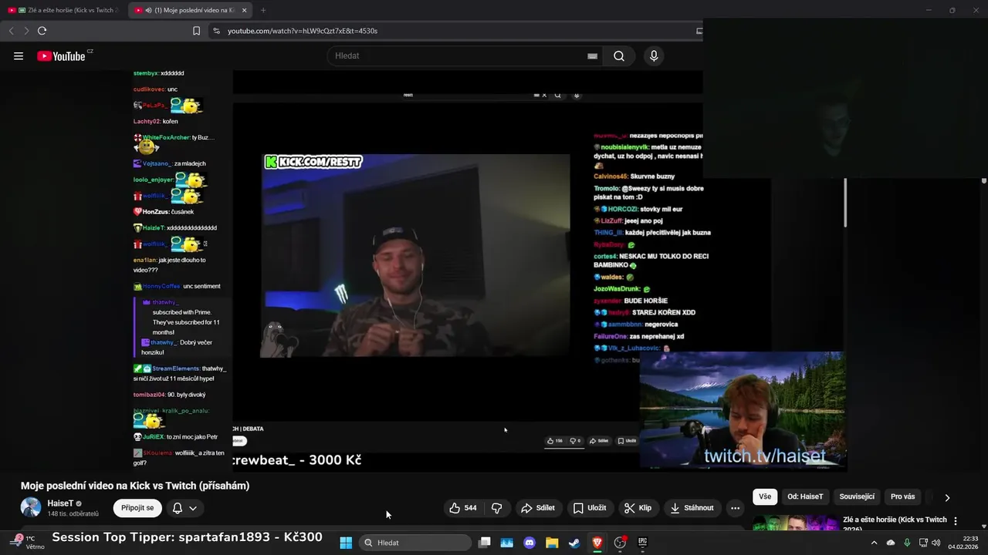Open volume control in the system tray
Screen dimensions: 988x555
pyautogui.click(x=936, y=543)
